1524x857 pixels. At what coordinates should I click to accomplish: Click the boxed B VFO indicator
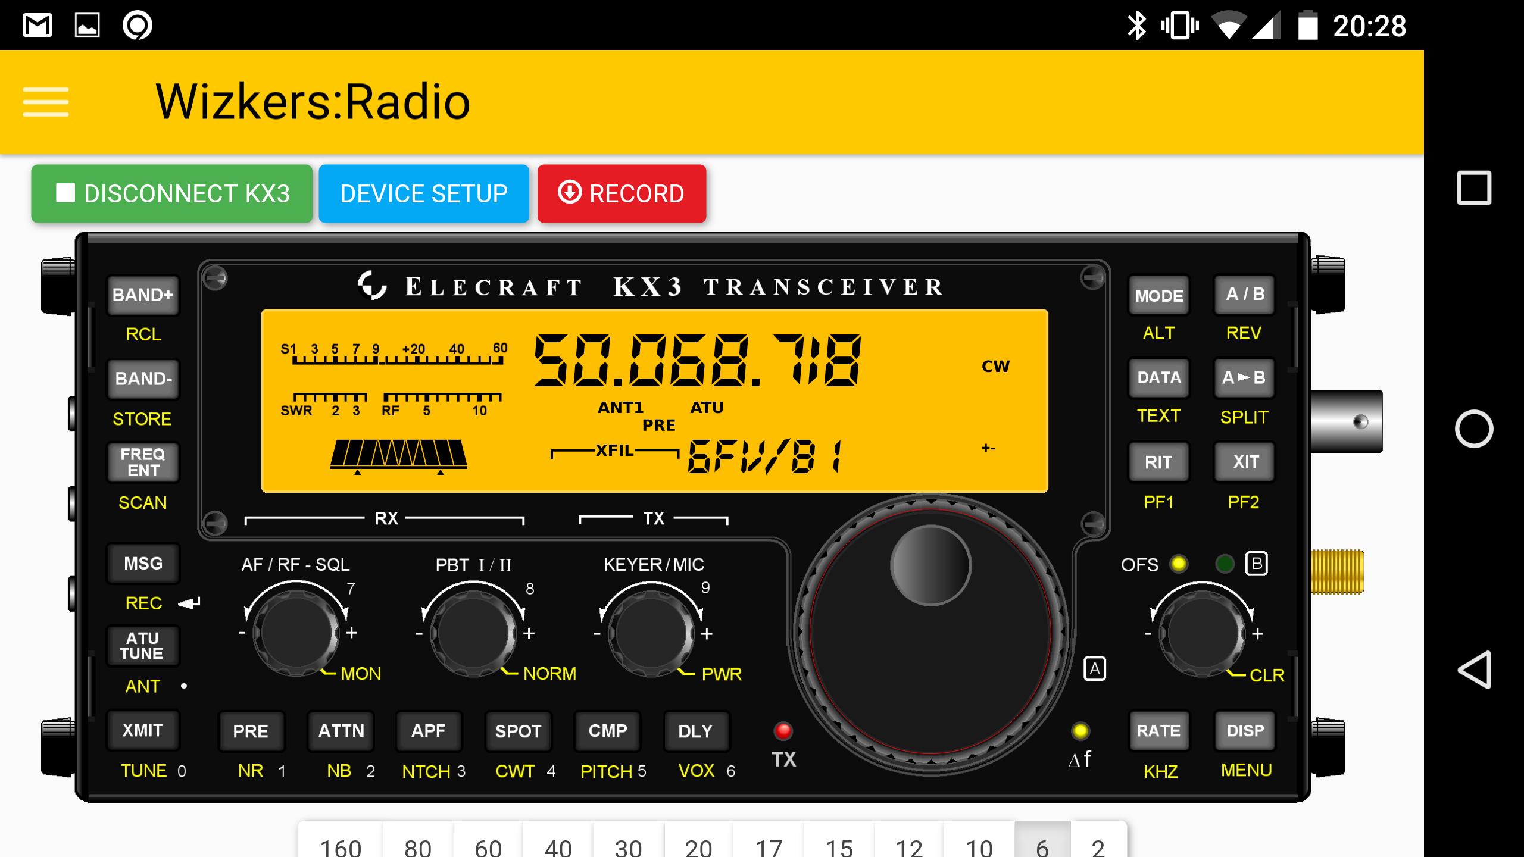tap(1257, 564)
